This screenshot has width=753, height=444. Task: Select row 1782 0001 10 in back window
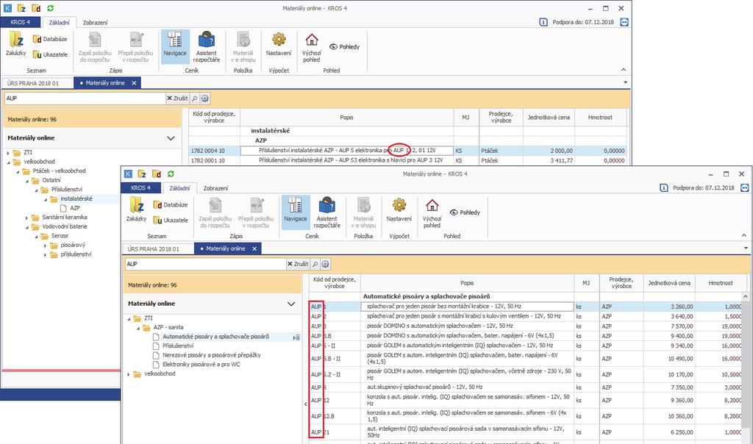[x=407, y=160]
